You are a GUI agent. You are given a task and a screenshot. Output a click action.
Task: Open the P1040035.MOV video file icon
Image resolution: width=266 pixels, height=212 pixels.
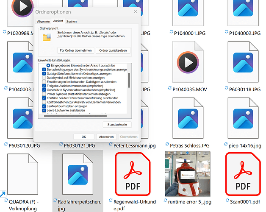(x=188, y=62)
